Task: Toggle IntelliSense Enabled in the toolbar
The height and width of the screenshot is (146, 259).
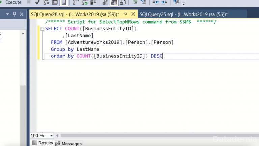Action: coord(64,3)
